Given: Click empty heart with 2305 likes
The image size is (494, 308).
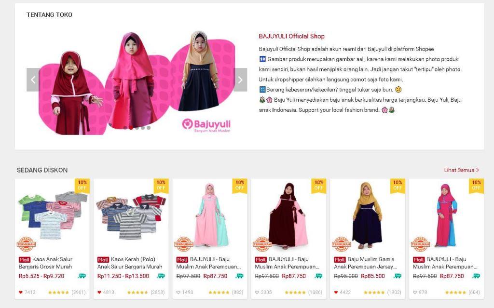Looking at the screenshot, I should (257, 292).
